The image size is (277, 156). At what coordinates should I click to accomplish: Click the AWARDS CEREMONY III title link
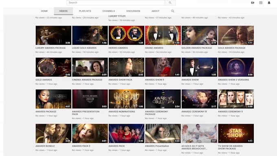tap(194, 112)
